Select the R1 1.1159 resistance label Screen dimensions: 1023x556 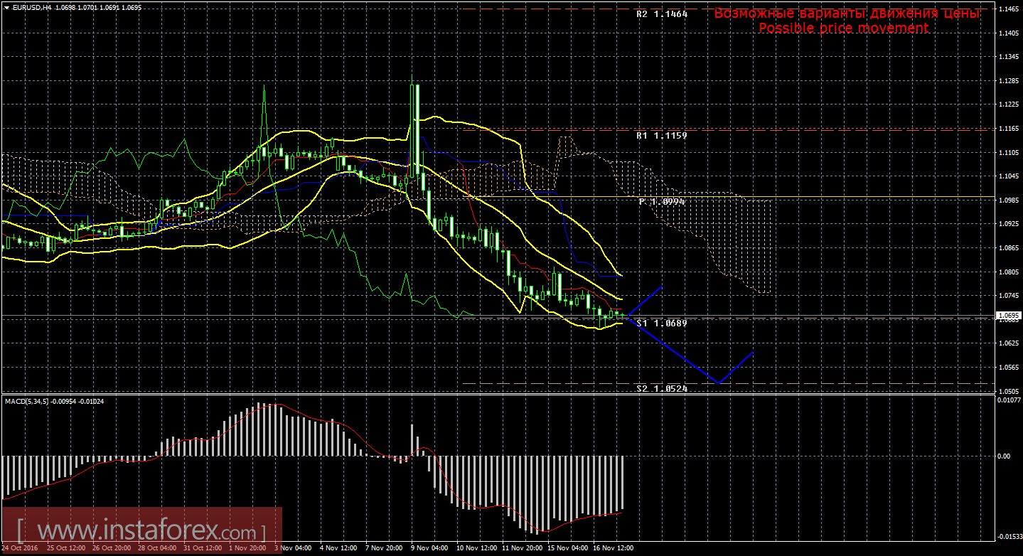tap(661, 134)
